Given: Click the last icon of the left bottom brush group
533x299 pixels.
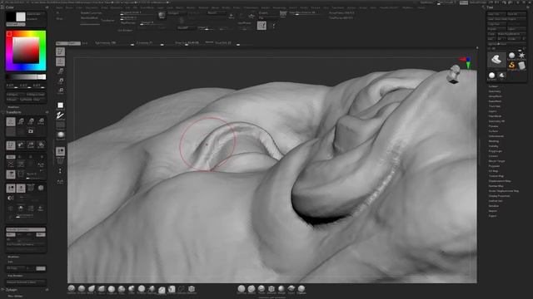Looking at the screenshot, I should pyautogui.click(x=192, y=289).
